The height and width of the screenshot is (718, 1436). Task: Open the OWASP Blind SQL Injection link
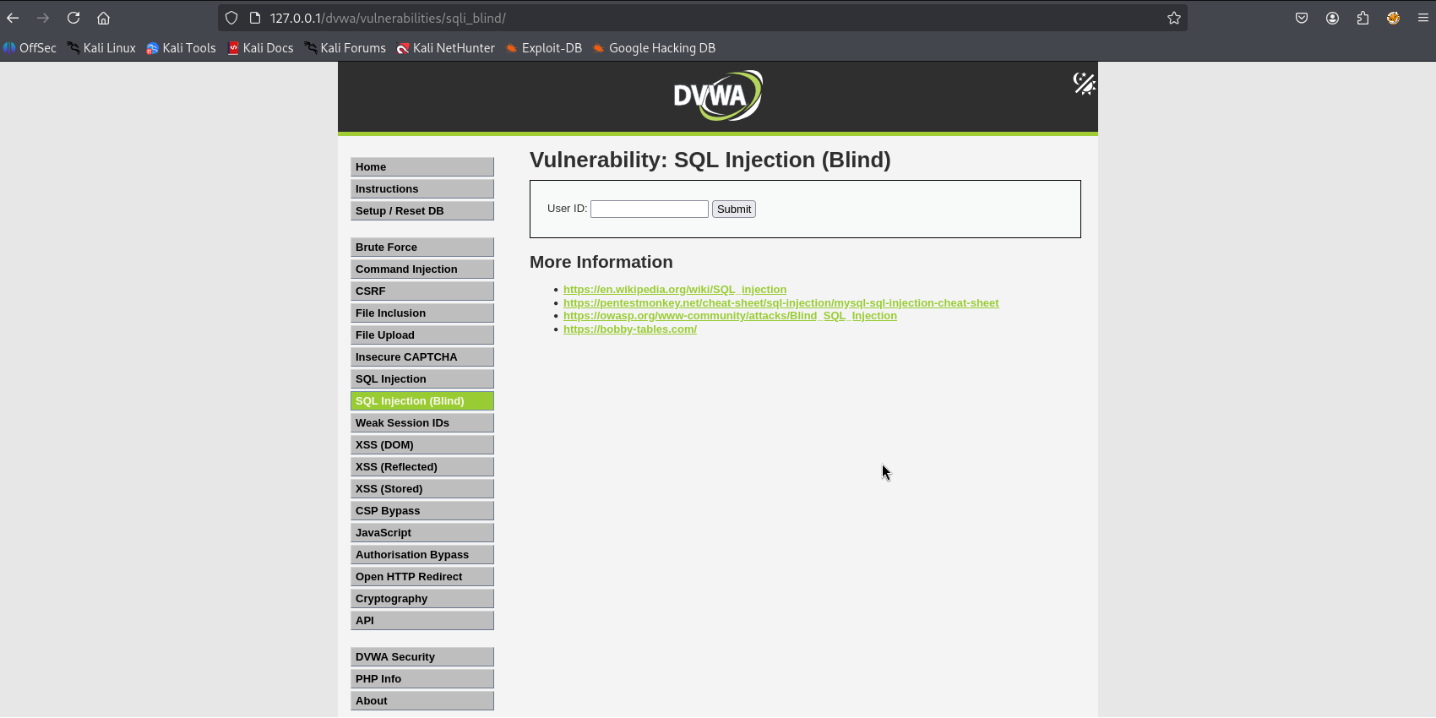[730, 316]
